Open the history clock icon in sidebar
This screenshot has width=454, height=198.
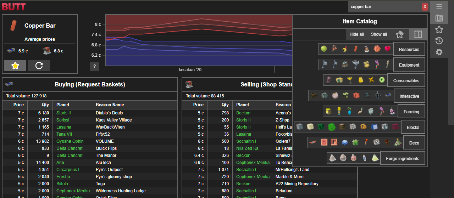439,41
